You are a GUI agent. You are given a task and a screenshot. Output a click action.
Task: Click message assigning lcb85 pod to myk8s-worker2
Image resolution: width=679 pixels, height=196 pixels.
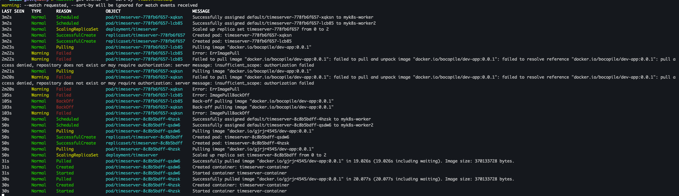tap(284, 23)
